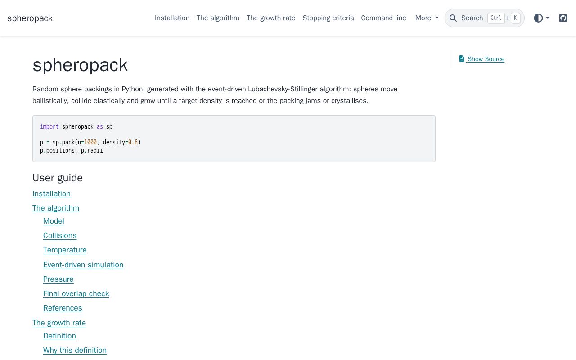The height and width of the screenshot is (360, 576).
Task: Click the spheropack page heading
Action: point(80,65)
